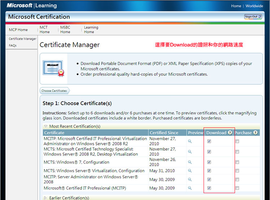Select Certificate Manager in sidebar

point(22,39)
